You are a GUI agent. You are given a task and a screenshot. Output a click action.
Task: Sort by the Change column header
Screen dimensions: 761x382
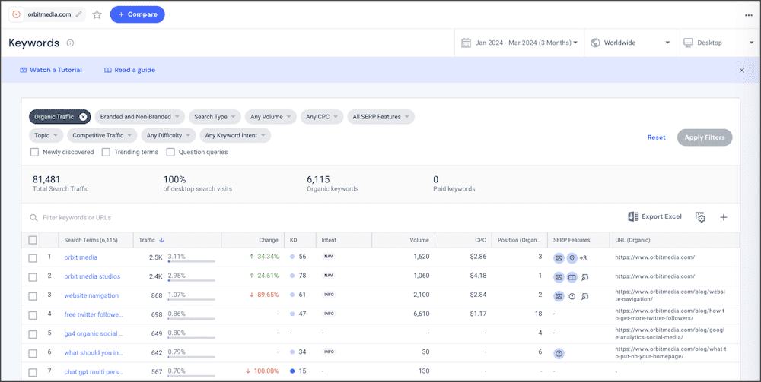click(269, 240)
